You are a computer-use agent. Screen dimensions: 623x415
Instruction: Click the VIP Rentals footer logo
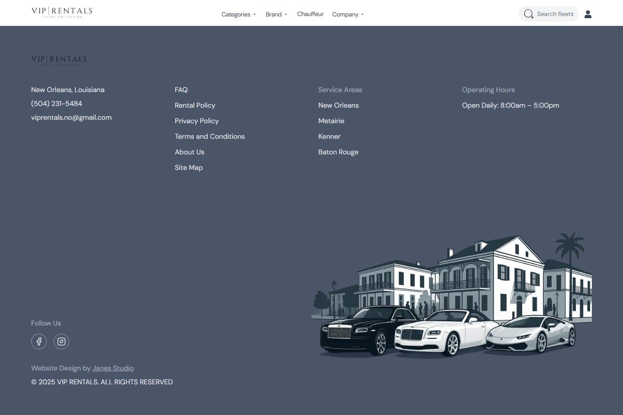tap(59, 60)
